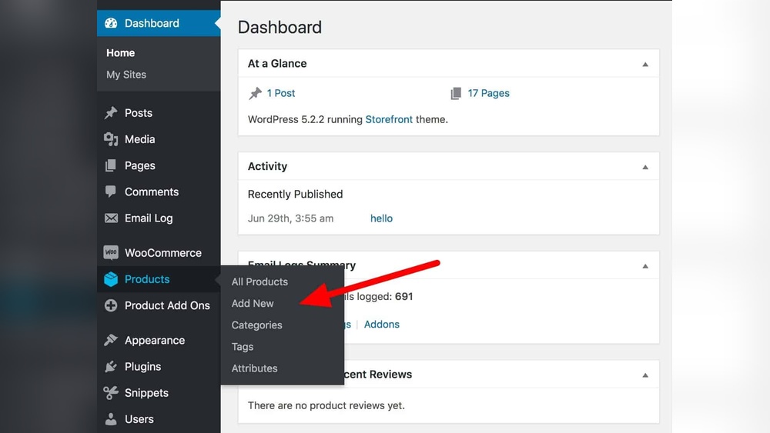This screenshot has width=770, height=433.
Task: Collapse the Recent Reviews panel
Action: [645, 375]
